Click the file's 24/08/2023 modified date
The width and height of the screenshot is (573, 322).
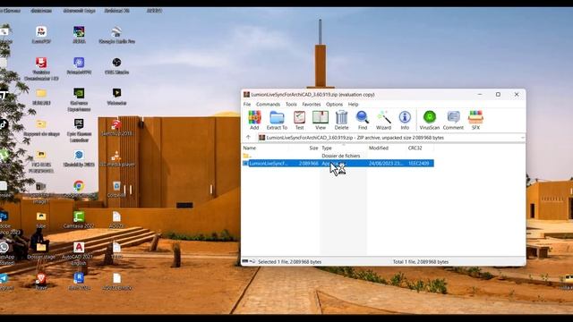coord(386,163)
